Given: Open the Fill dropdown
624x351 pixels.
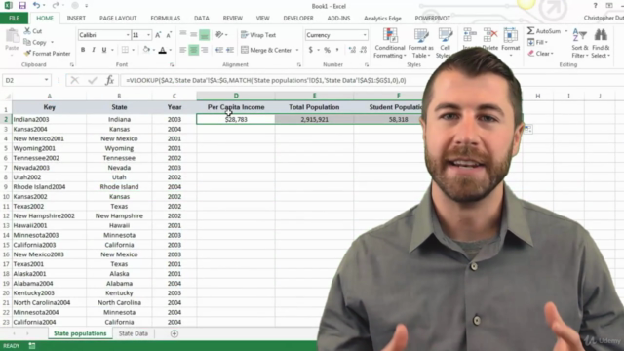Looking at the screenshot, I should click(x=537, y=42).
